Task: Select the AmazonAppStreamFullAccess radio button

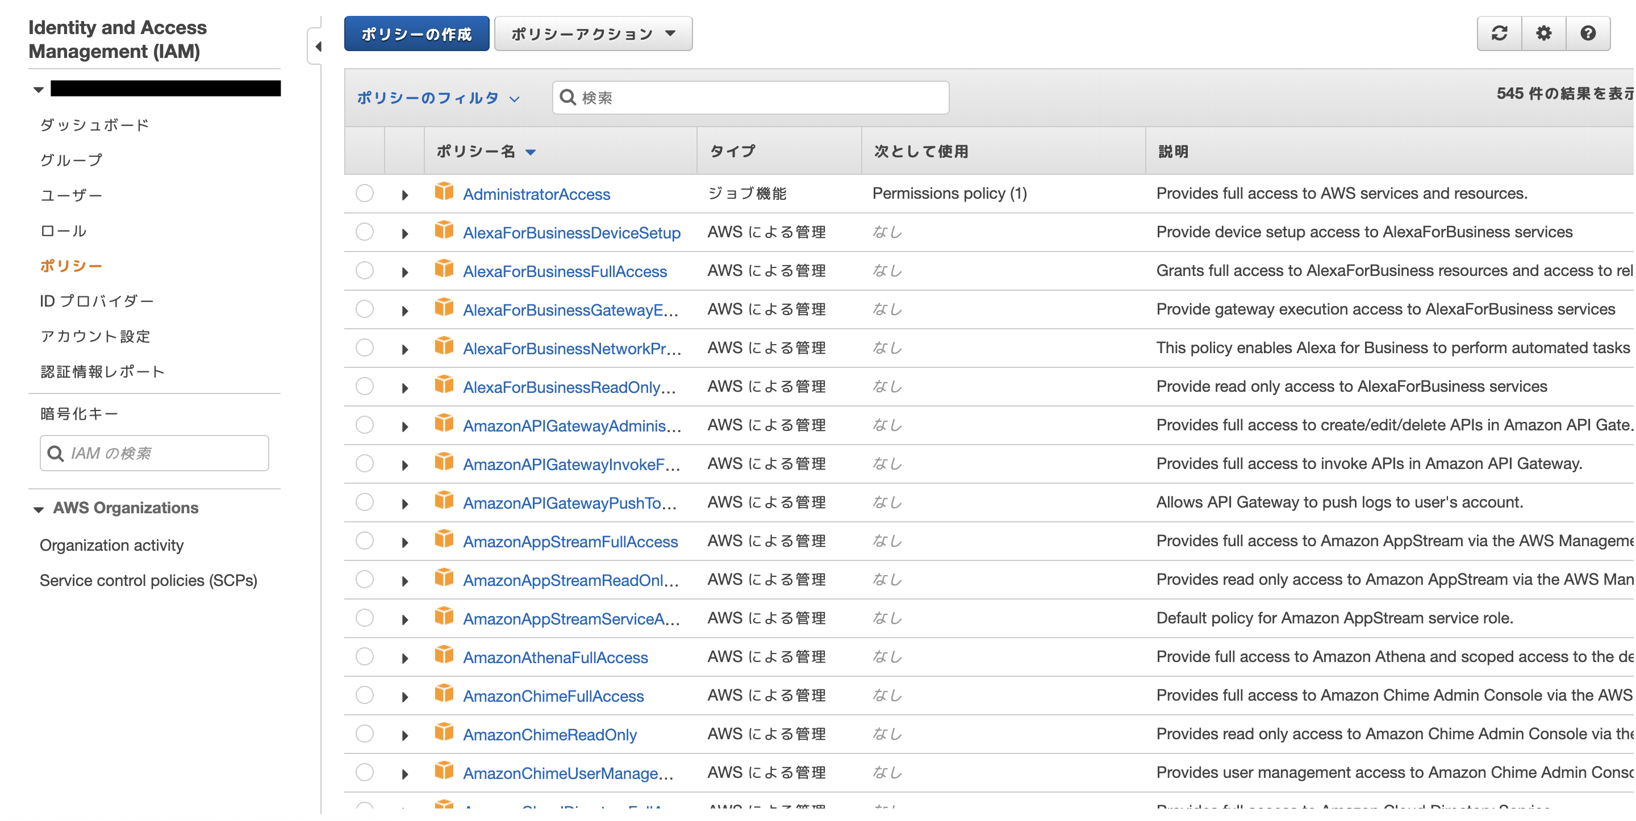Action: click(365, 541)
